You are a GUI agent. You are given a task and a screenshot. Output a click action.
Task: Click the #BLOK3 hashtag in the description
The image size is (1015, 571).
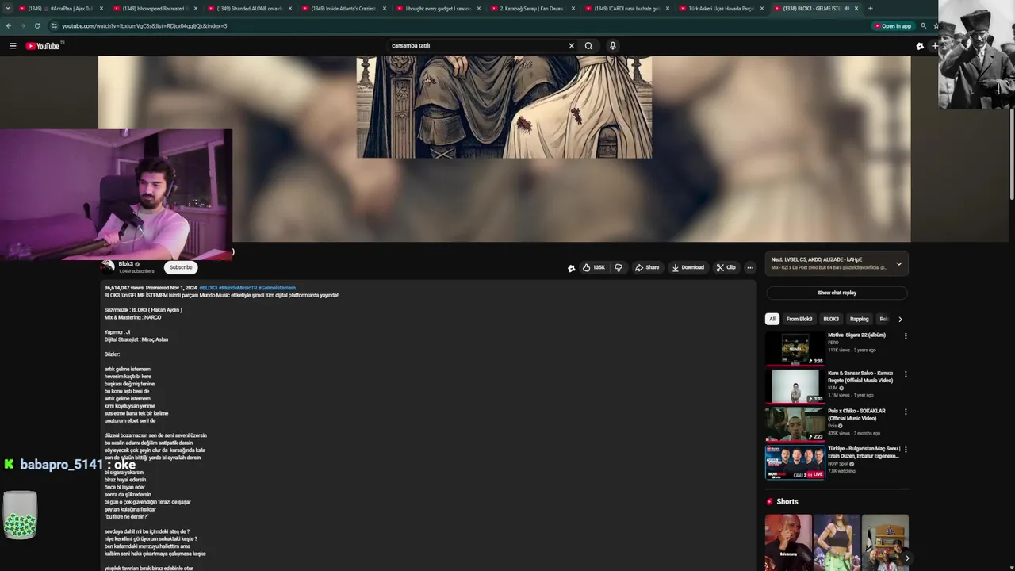208,288
